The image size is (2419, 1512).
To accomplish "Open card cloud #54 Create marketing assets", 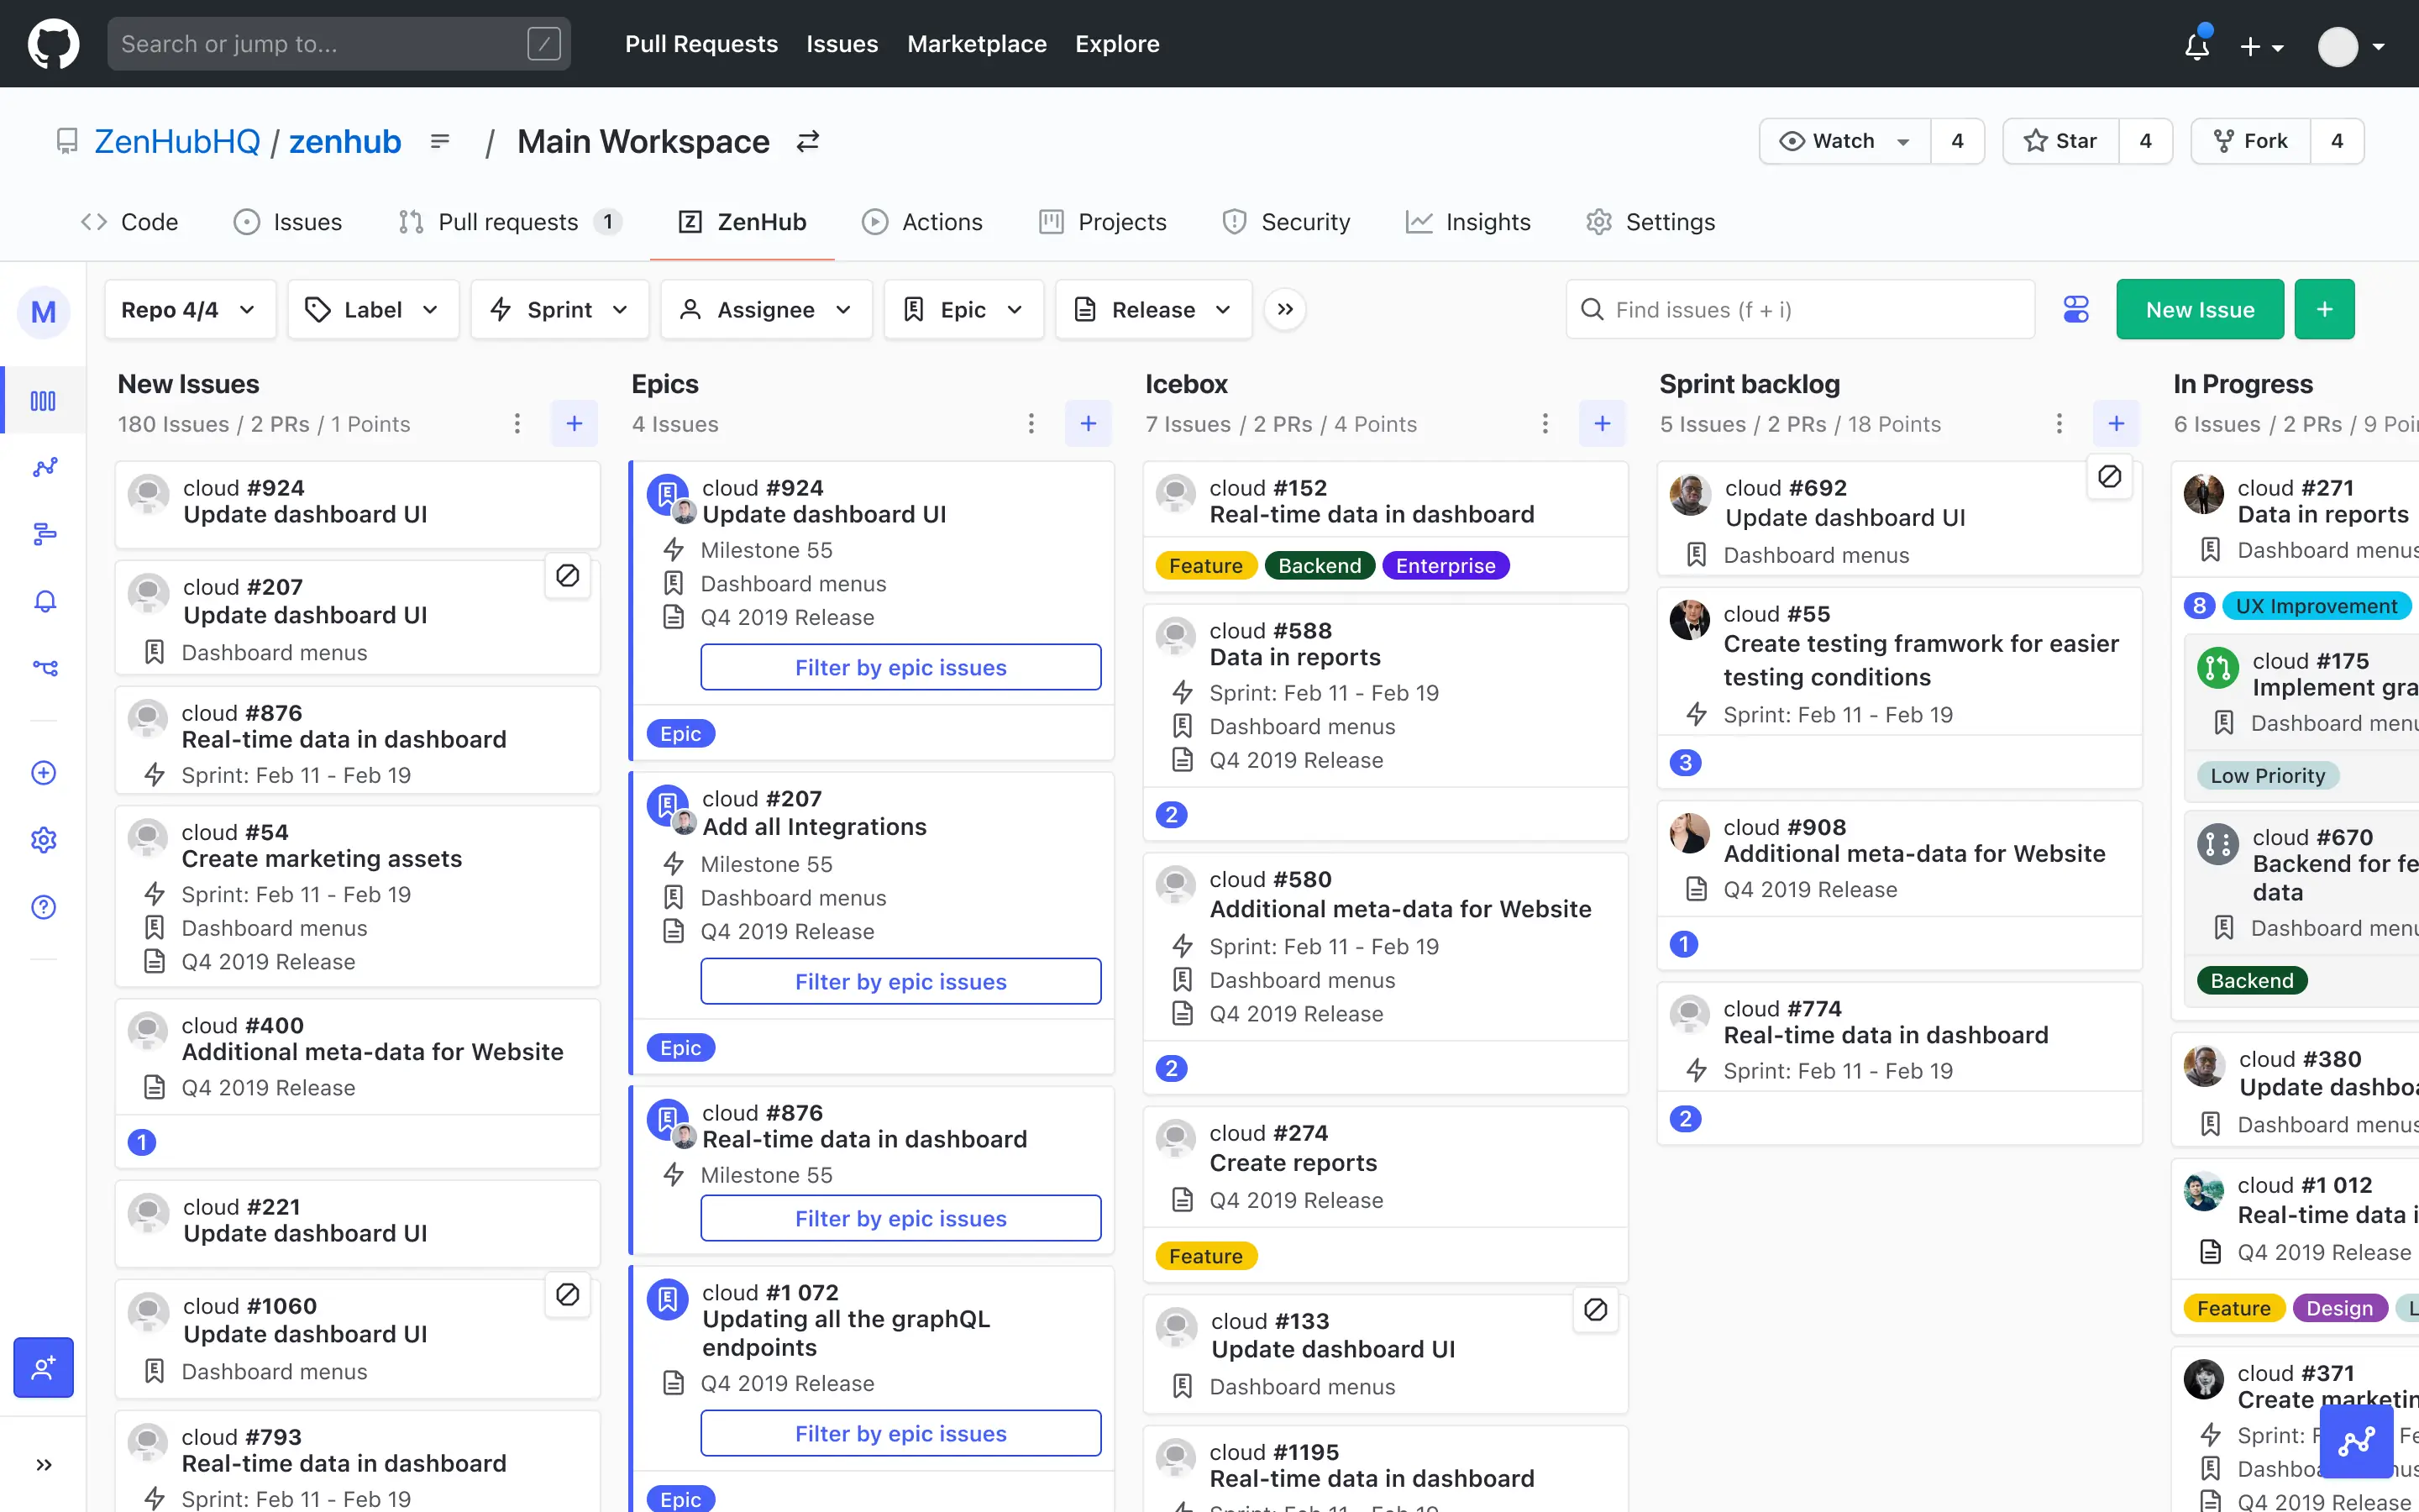I will (x=358, y=896).
